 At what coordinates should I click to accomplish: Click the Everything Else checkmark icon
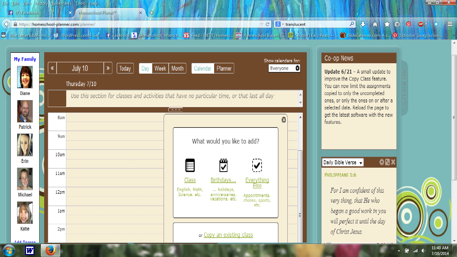257,165
